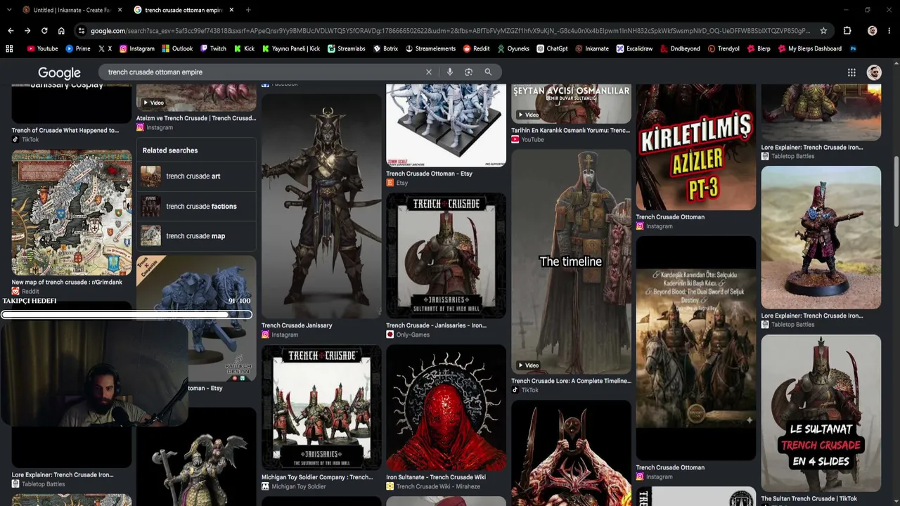Open the Le Sultanat Trench Crusade image
Viewport: 900px width, 506px height.
point(821,413)
